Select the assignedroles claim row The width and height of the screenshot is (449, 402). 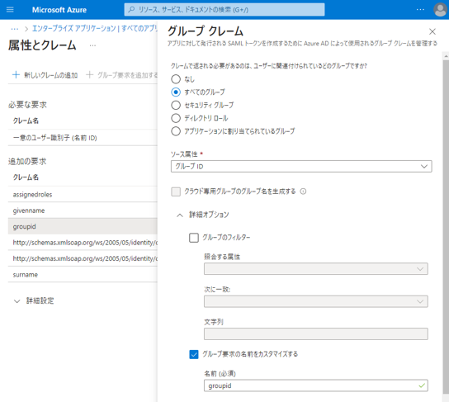click(x=83, y=195)
